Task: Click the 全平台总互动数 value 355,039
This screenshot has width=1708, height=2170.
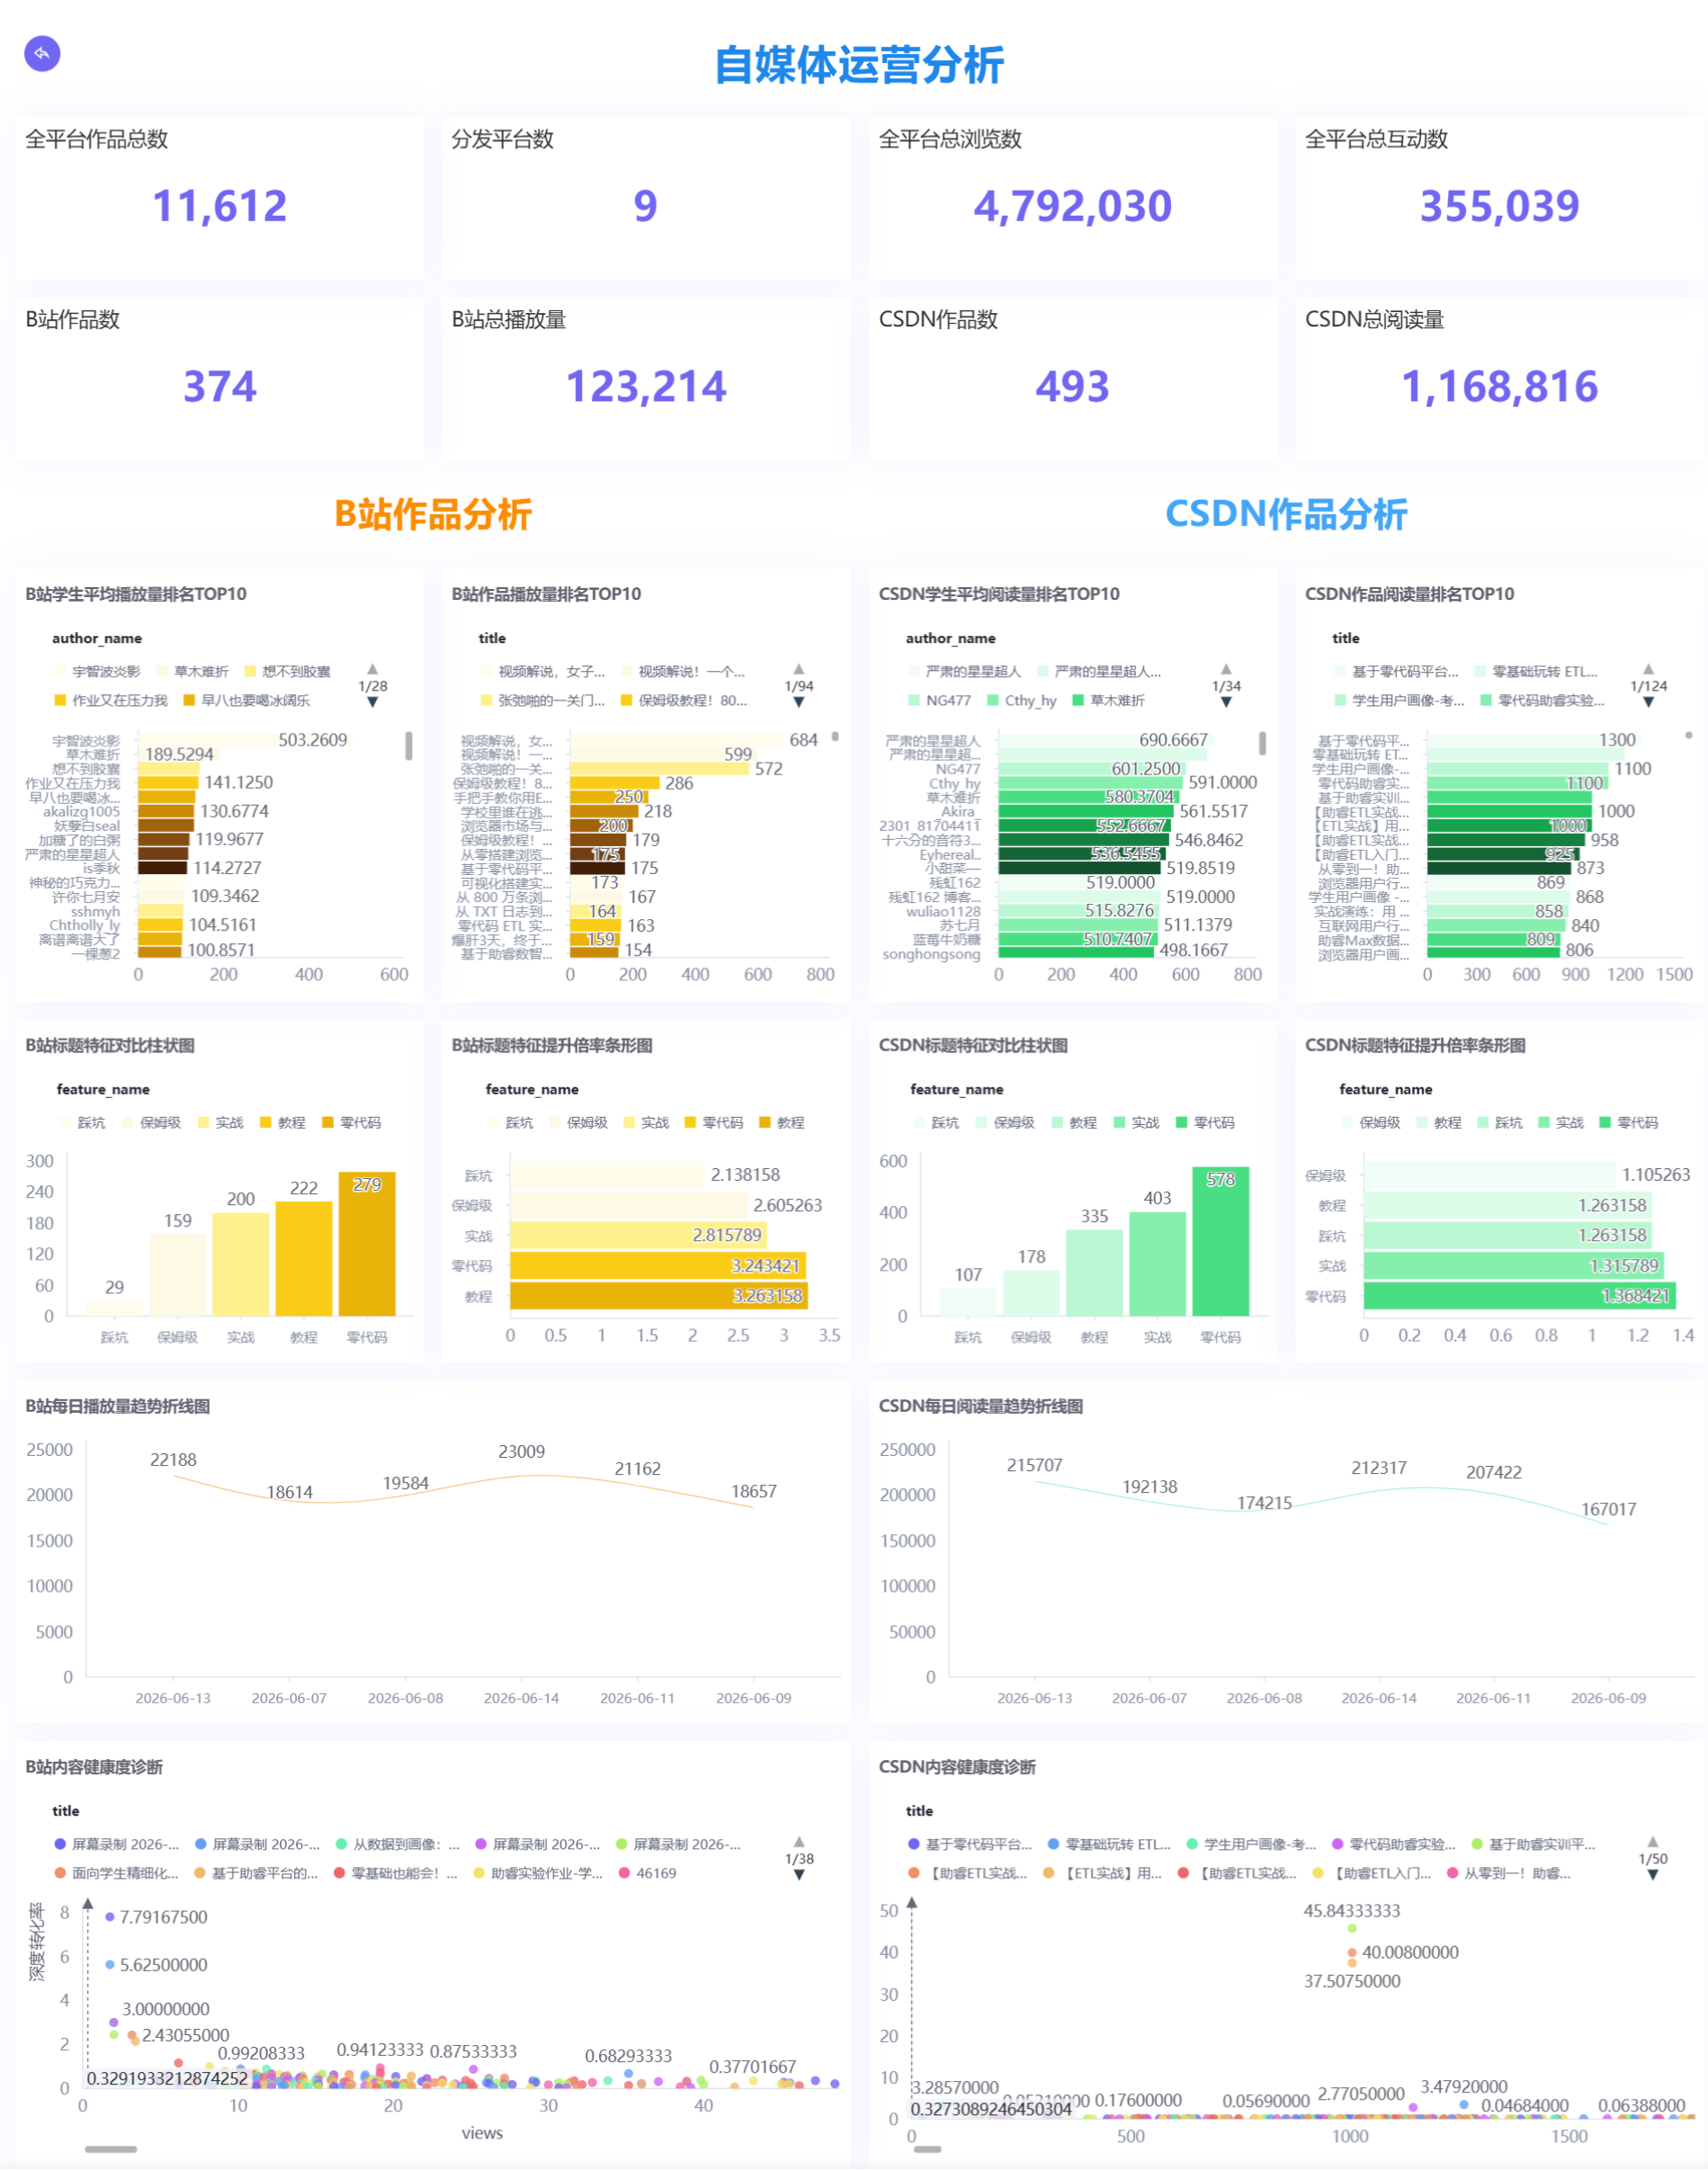Action: click(x=1499, y=206)
